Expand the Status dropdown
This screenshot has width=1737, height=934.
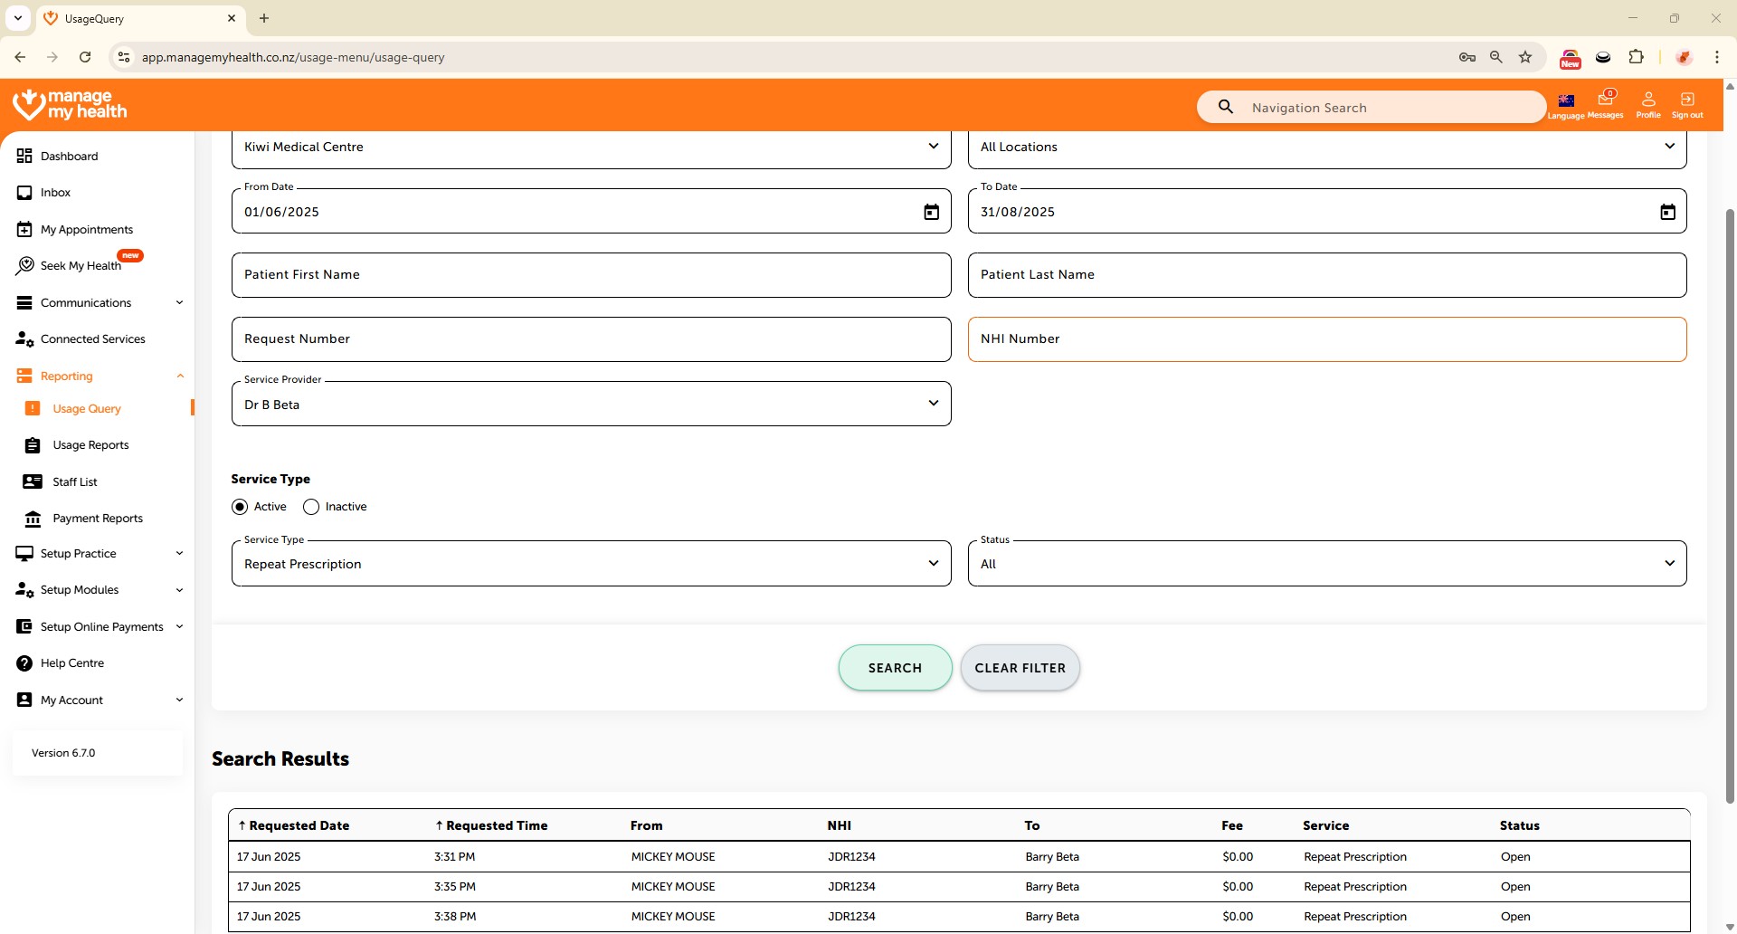click(1326, 564)
